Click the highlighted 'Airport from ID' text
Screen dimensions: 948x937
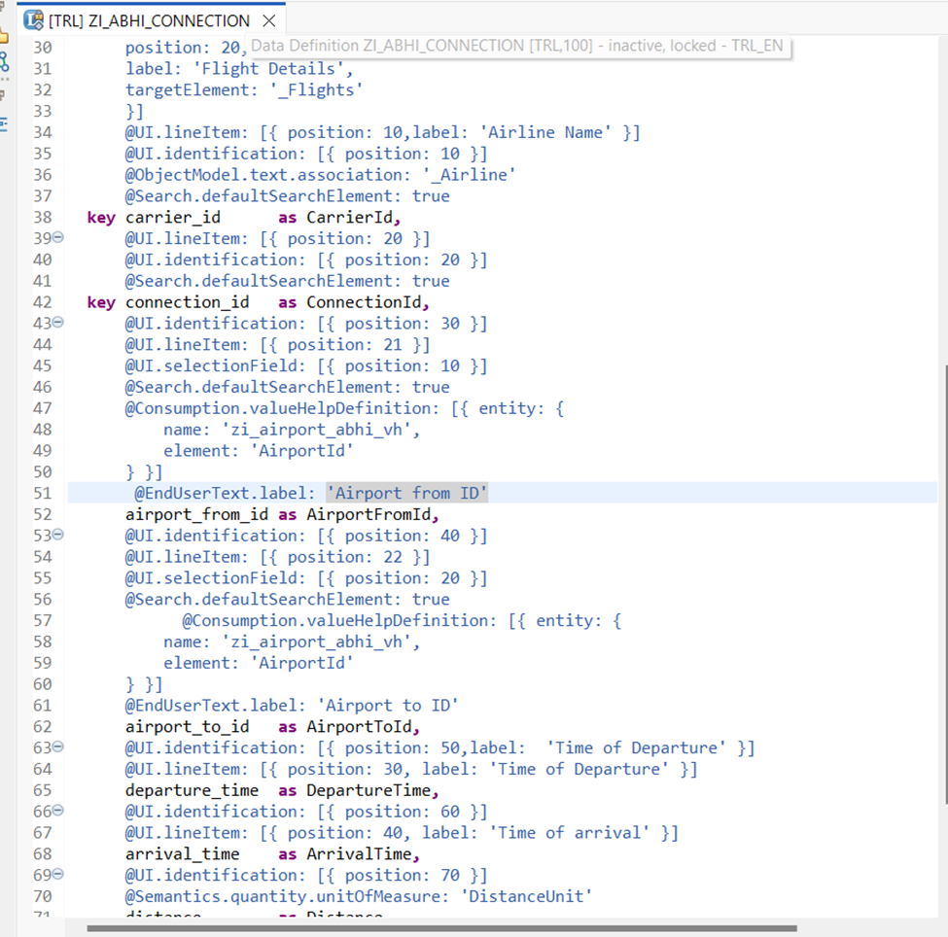point(406,494)
